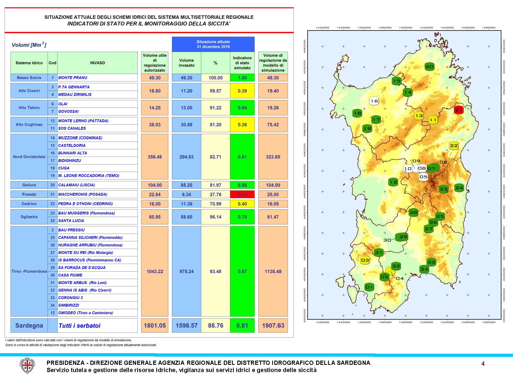Click the MONTE PRANU reservoir name
This screenshot has width=513, height=376.
(x=73, y=78)
